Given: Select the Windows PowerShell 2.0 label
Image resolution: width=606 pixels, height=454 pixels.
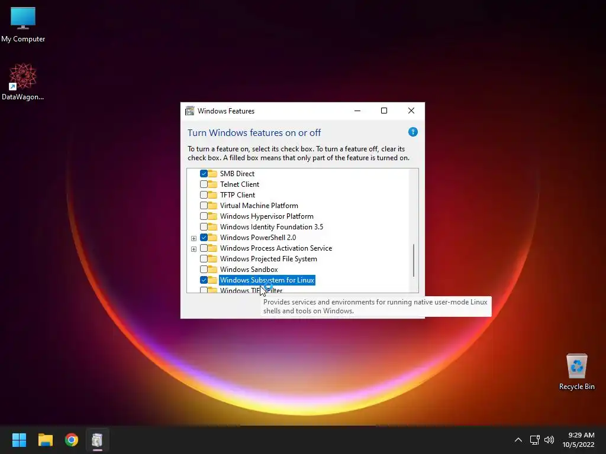Looking at the screenshot, I should tap(258, 238).
